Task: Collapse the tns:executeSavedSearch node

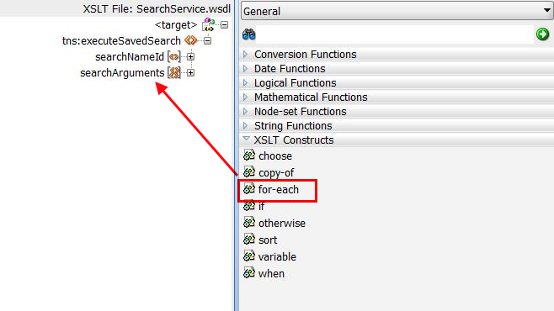Action: pyautogui.click(x=207, y=41)
